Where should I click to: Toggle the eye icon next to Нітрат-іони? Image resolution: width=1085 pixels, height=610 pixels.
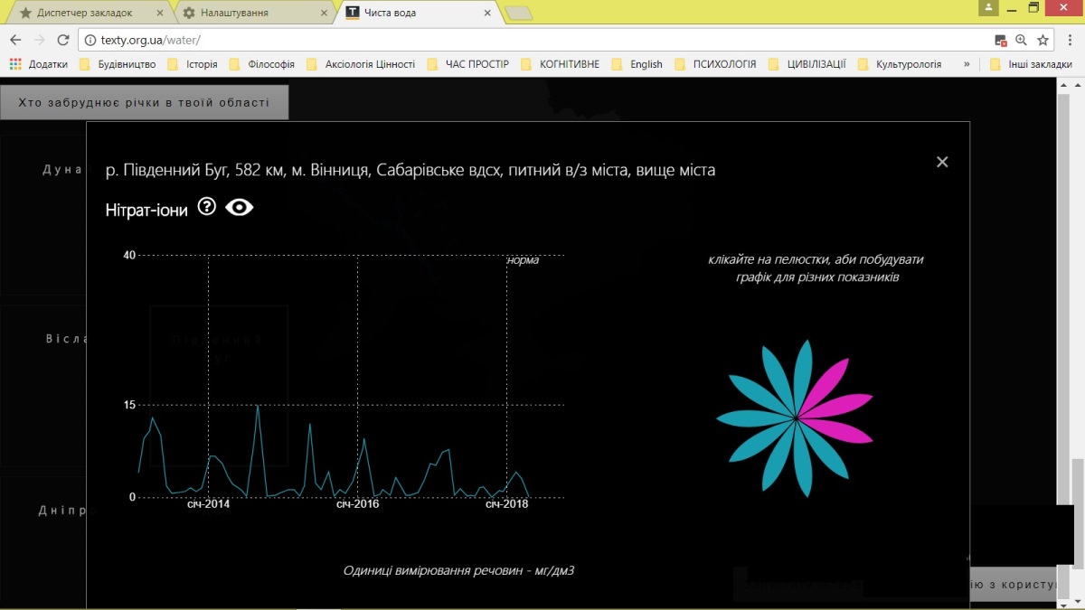pos(240,208)
